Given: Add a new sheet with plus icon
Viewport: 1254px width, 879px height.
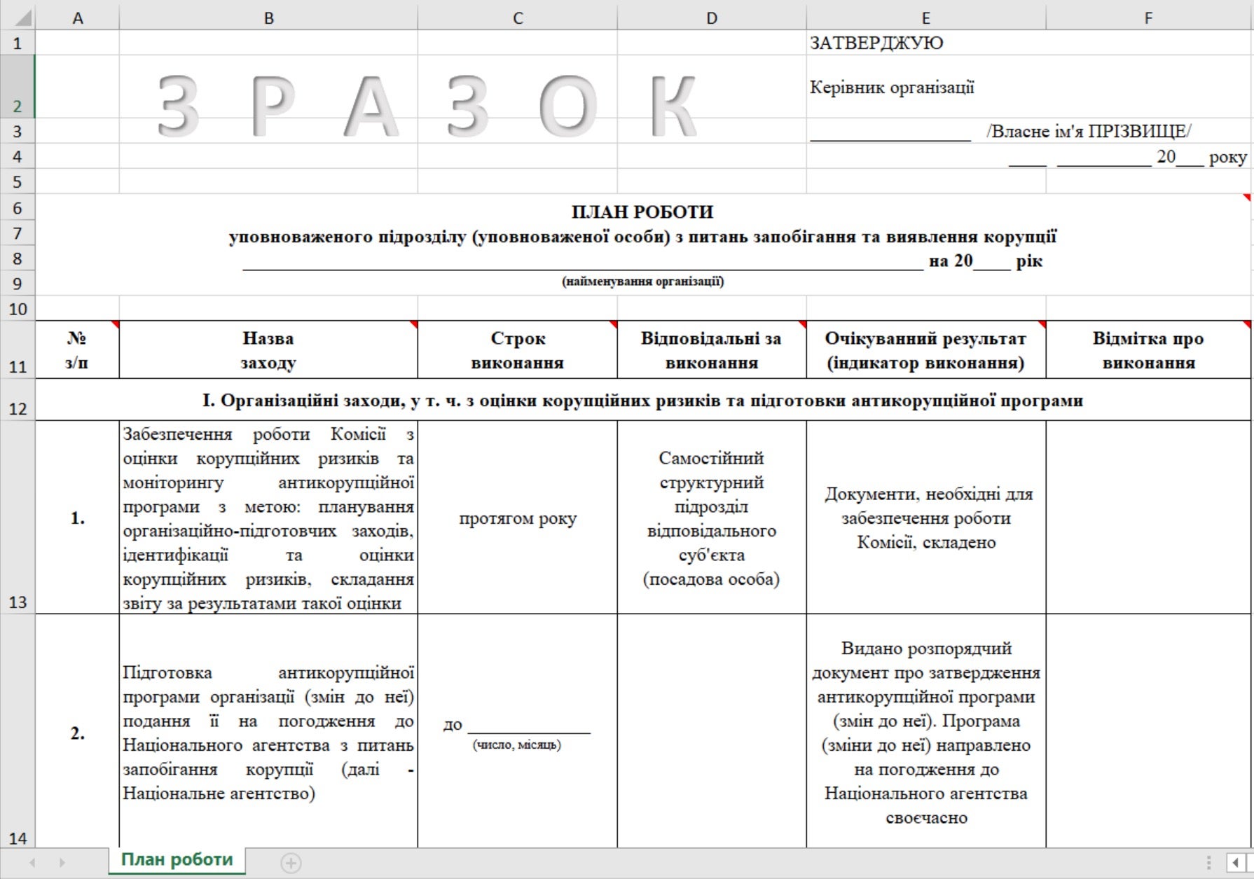Looking at the screenshot, I should click(x=291, y=863).
